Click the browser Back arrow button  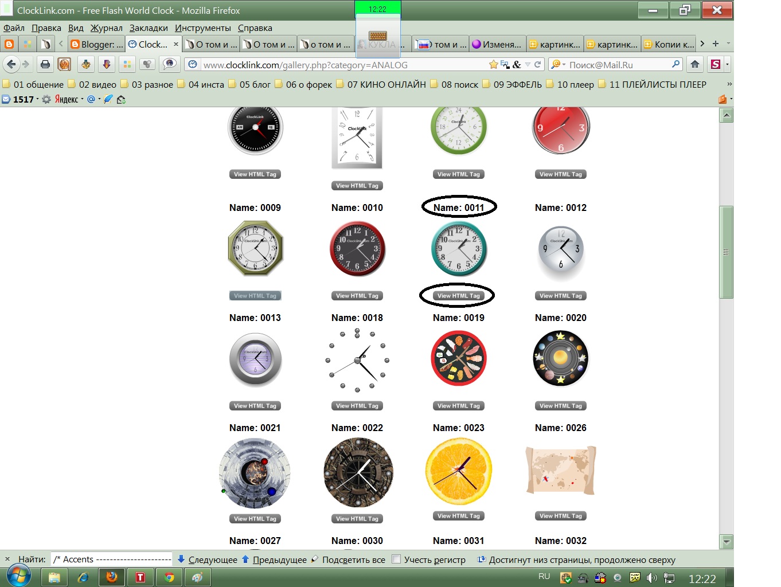pyautogui.click(x=11, y=64)
